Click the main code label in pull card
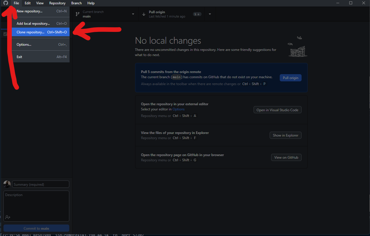370x236 pixels. (x=177, y=77)
